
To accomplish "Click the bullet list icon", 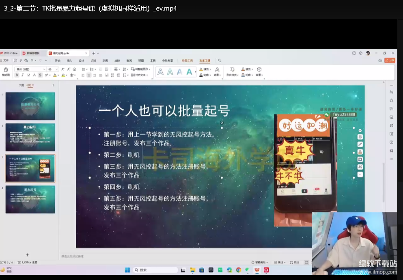I will (83, 69).
